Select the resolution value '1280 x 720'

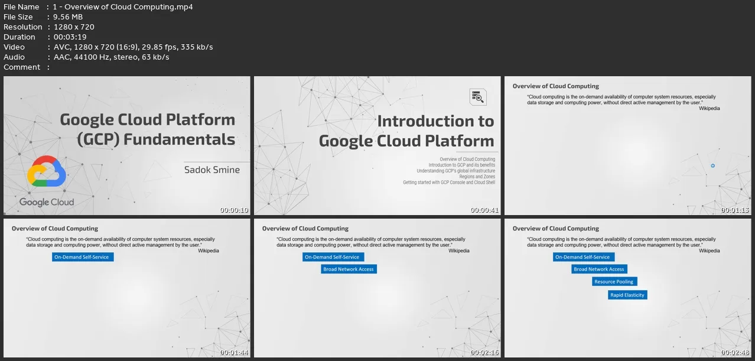[73, 27]
